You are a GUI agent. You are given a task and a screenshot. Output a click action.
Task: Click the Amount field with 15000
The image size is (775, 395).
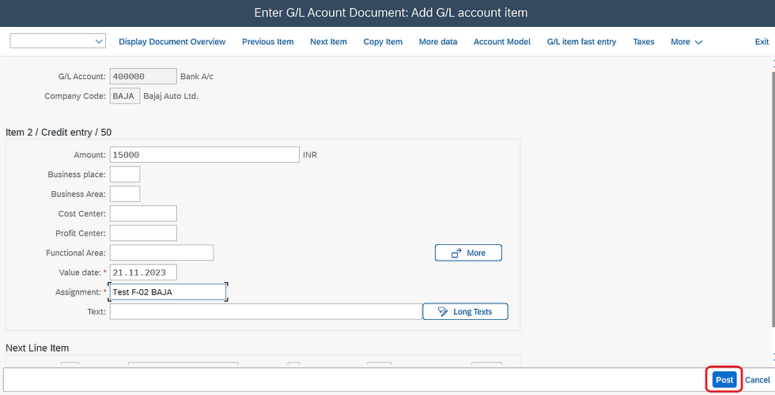(204, 155)
